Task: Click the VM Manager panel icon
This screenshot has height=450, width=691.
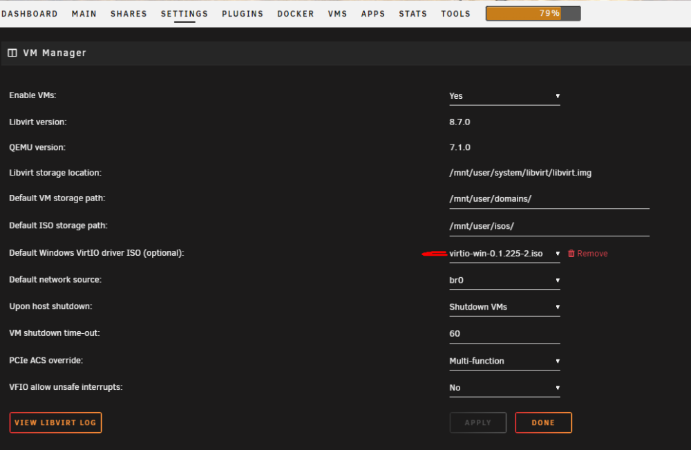Action: [12, 53]
